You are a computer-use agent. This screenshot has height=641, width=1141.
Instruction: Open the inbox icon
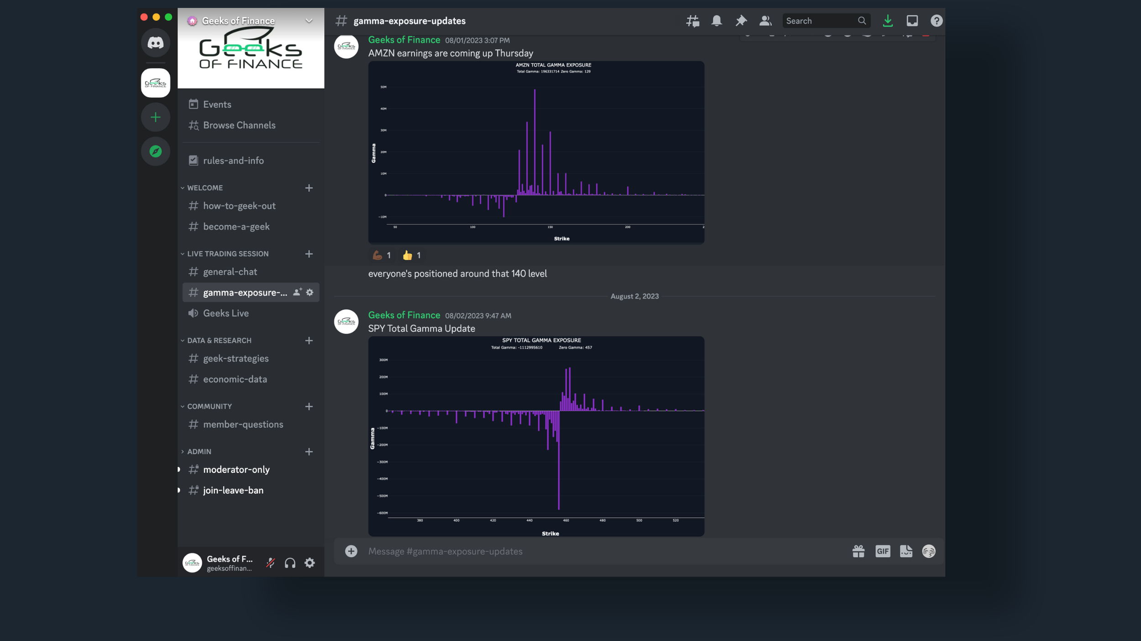coord(912,21)
